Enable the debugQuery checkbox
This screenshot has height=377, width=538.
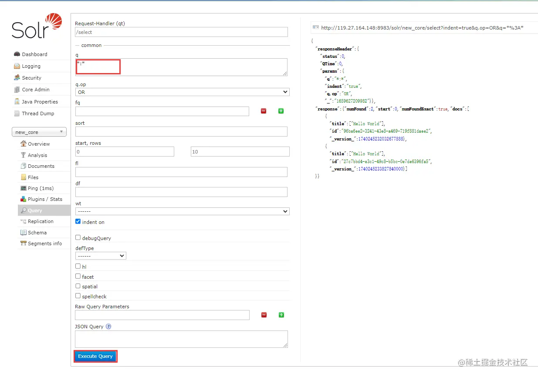point(78,238)
